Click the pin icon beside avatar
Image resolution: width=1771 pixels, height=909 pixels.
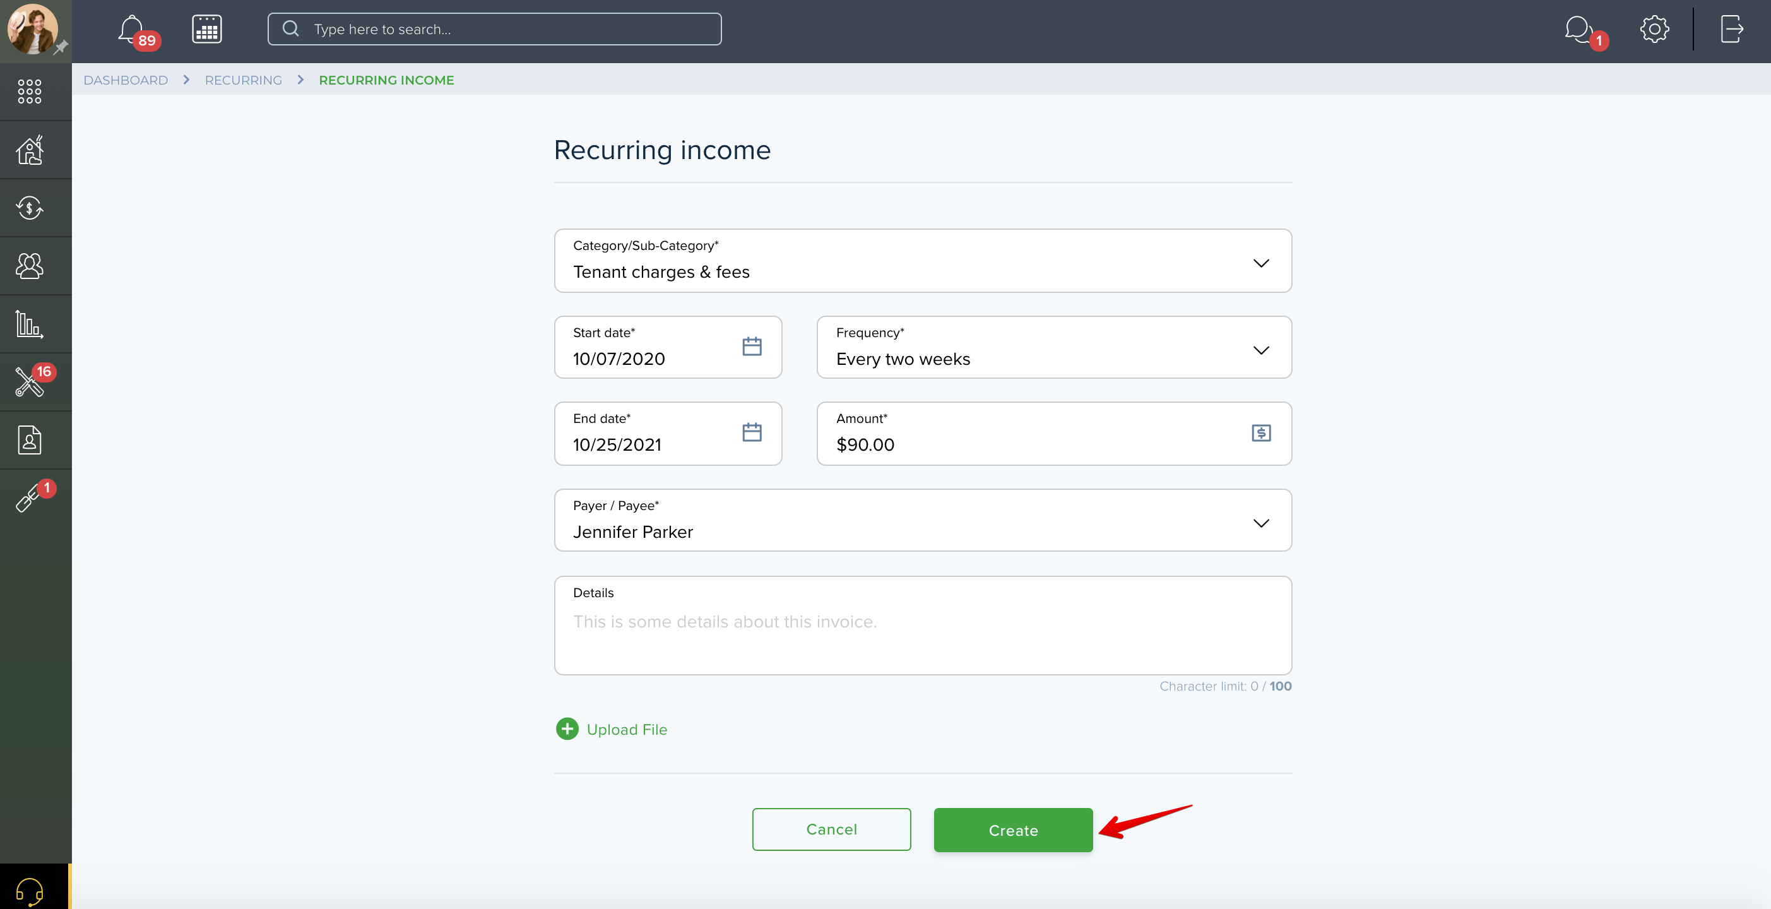(x=61, y=47)
